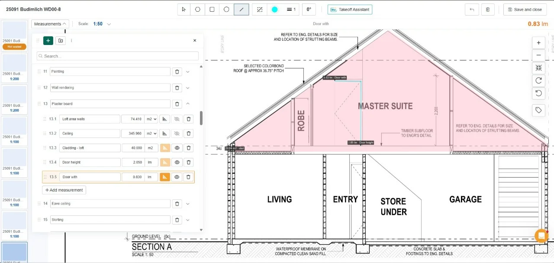Click the fit-to-screen collapse icon

pos(538,68)
